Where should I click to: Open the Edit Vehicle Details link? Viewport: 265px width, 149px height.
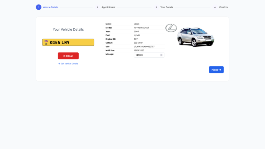(x=68, y=63)
